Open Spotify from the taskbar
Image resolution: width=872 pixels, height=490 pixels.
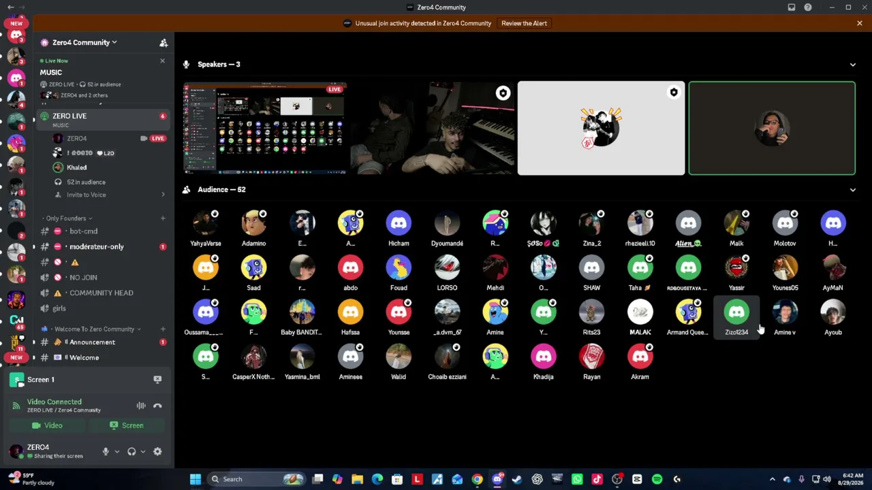[x=657, y=479]
